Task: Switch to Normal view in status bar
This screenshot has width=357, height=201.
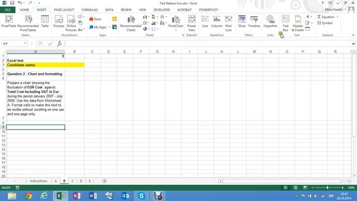Action: click(285, 188)
